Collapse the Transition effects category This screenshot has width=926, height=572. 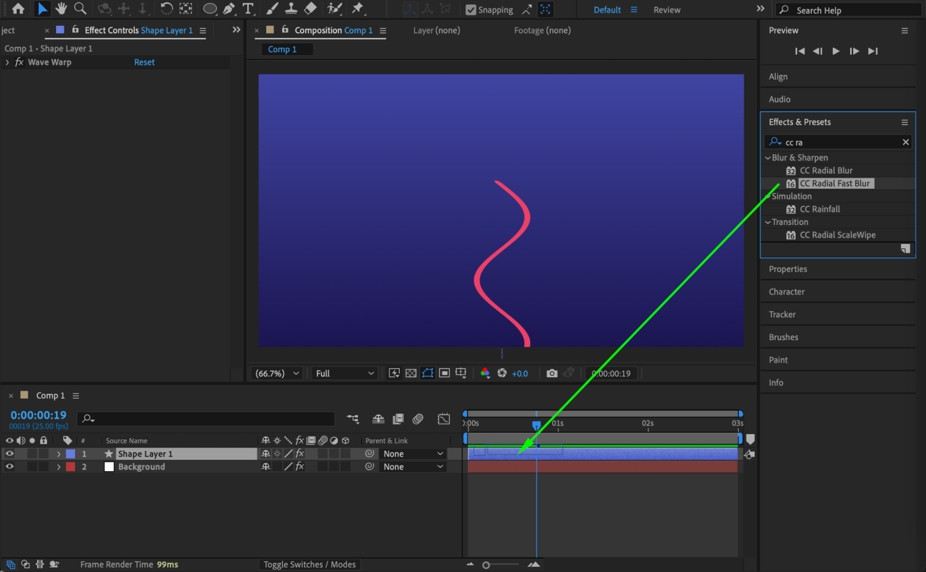click(x=768, y=222)
